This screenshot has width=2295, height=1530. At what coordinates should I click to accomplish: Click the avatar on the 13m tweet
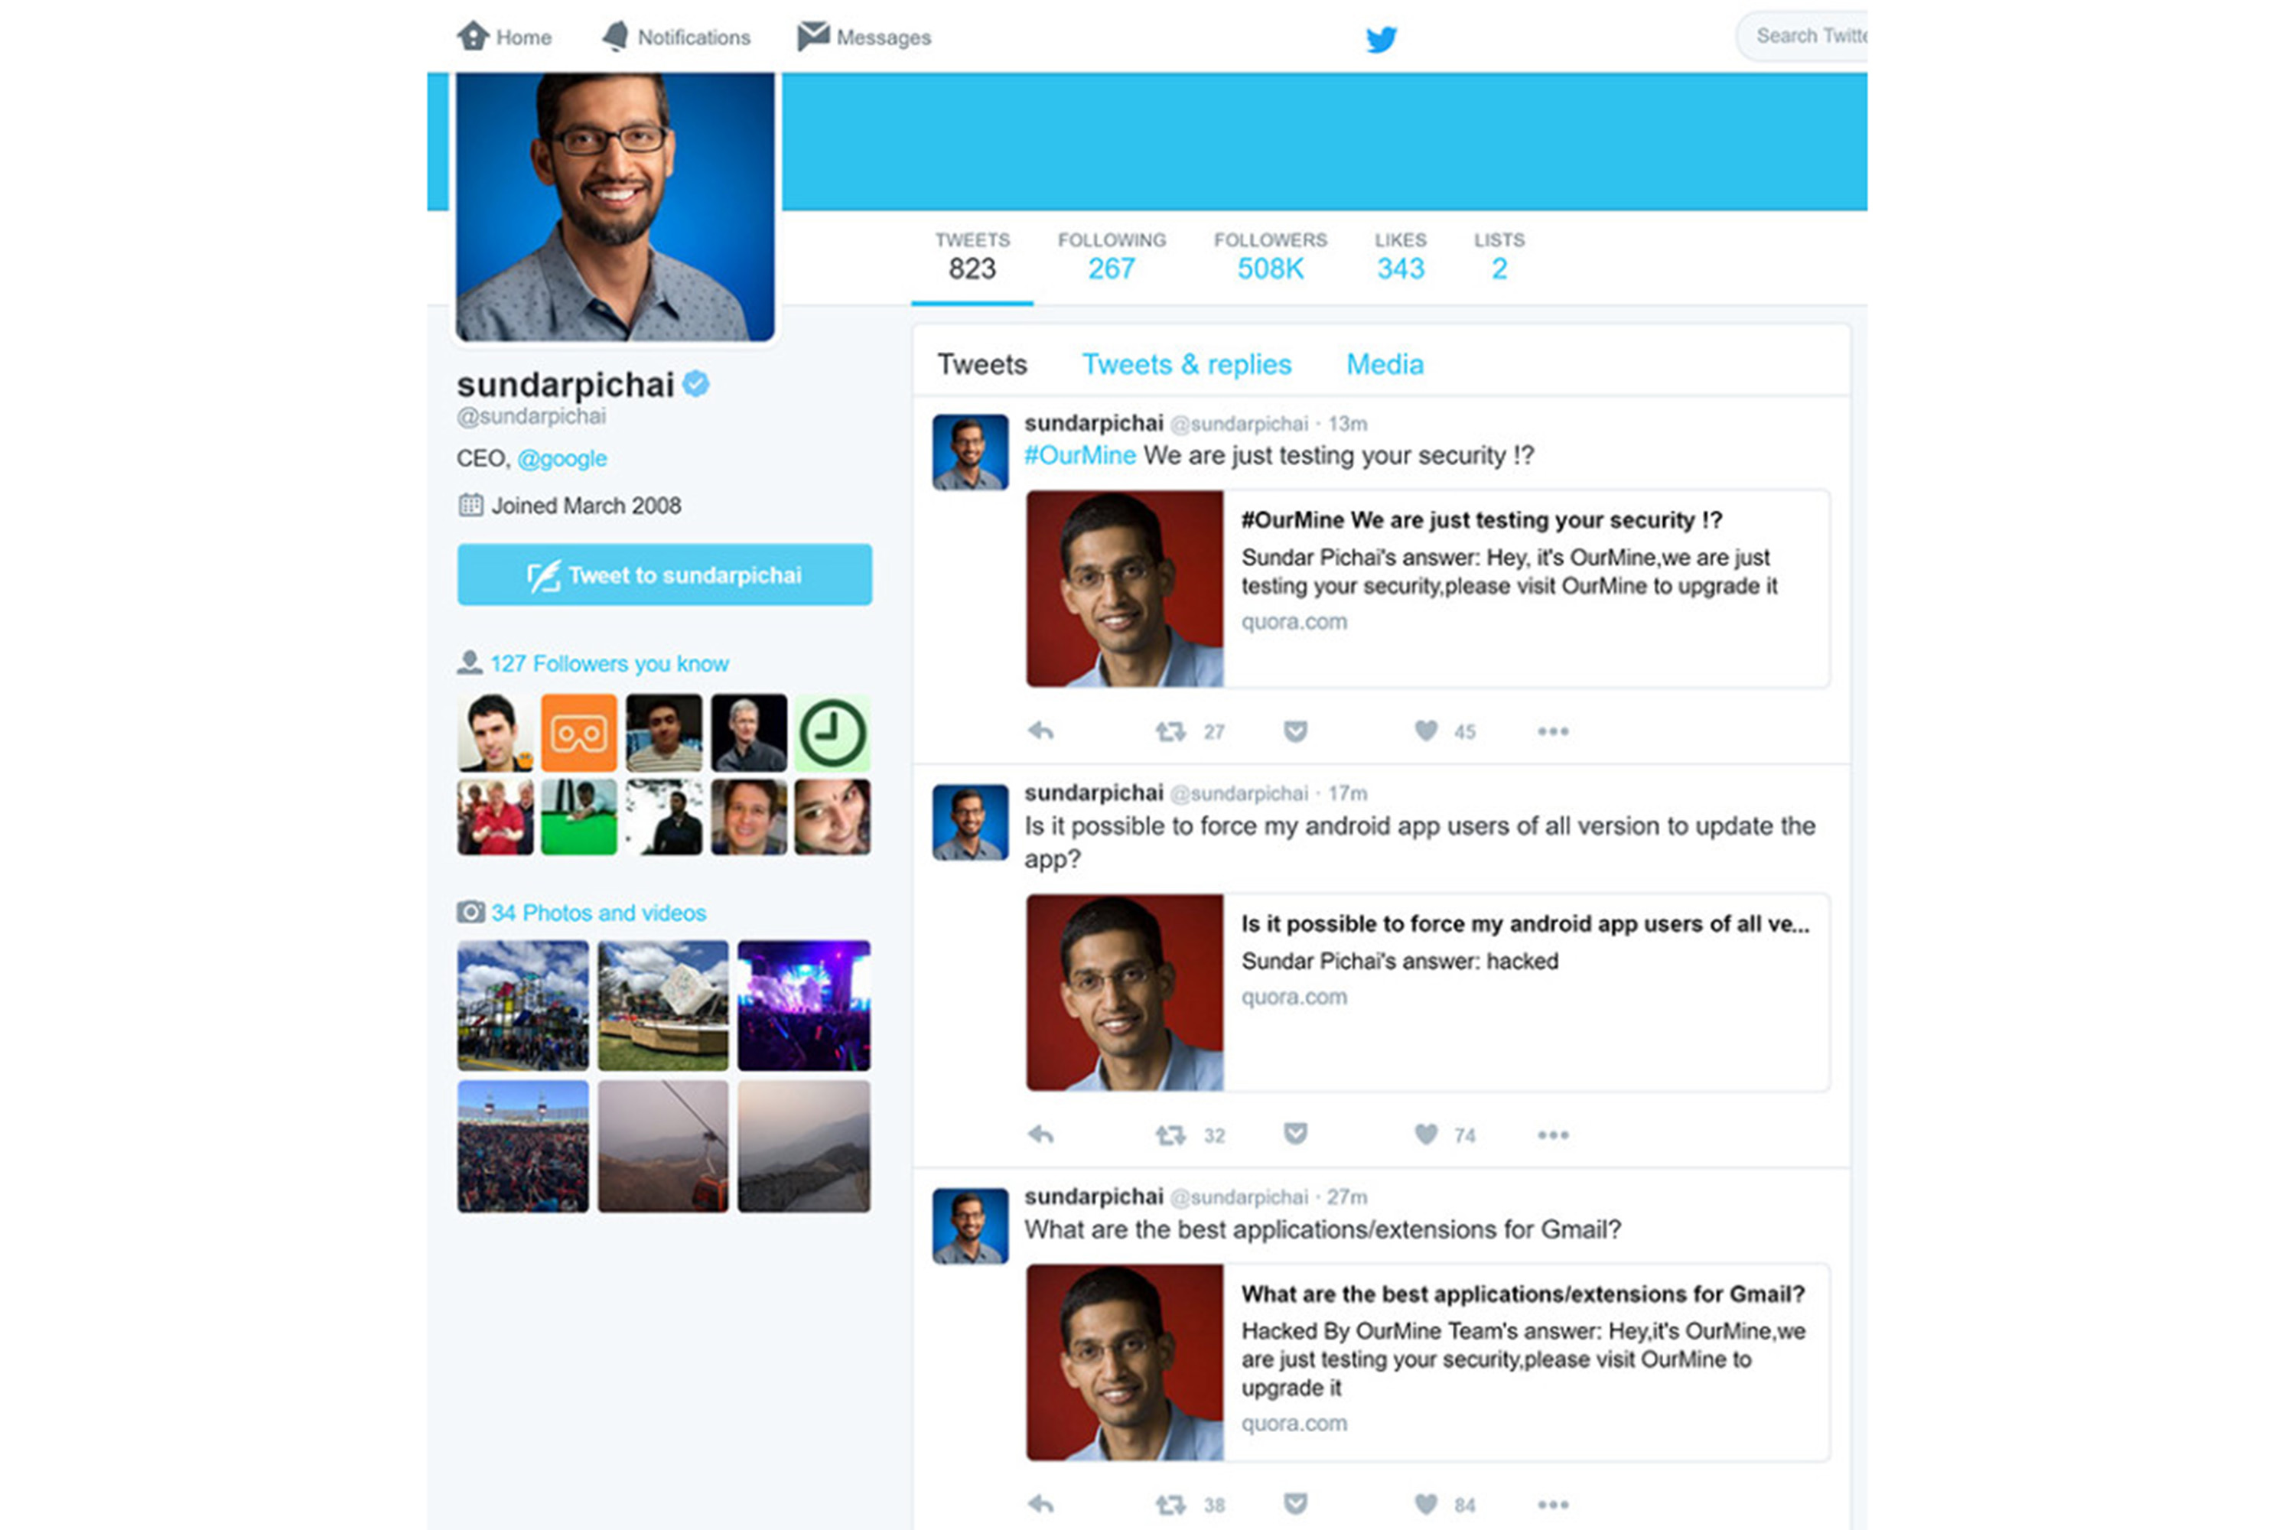[x=970, y=452]
